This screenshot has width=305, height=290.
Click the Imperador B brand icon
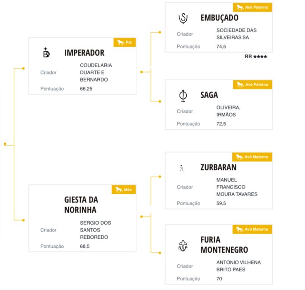click(x=46, y=53)
